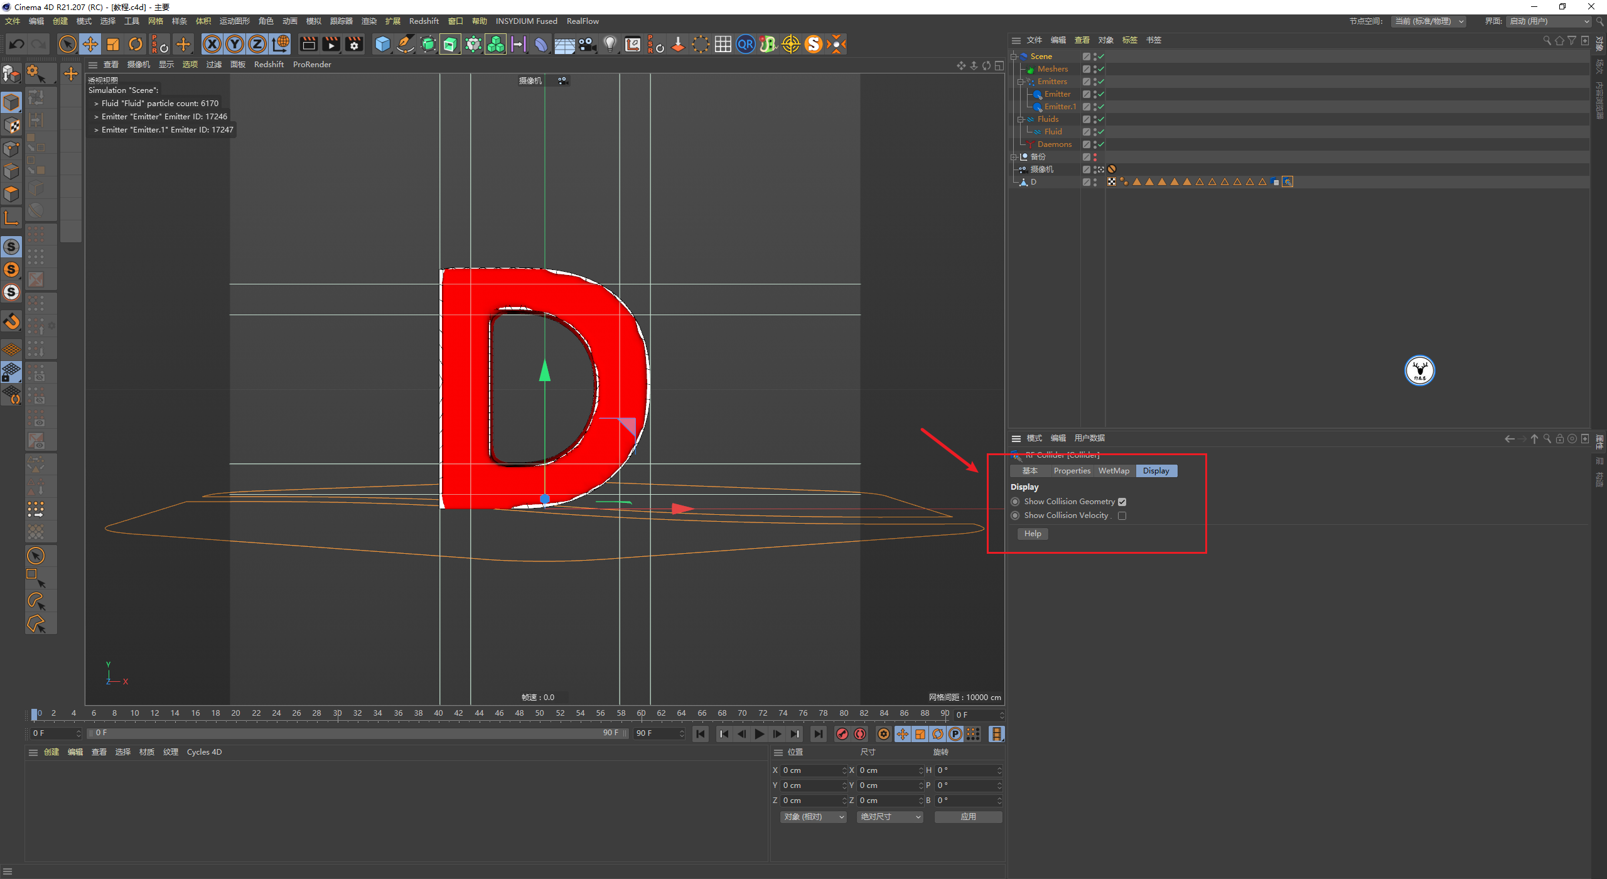Open the 绝对尺寸 size dropdown
This screenshot has width=1607, height=879.
pyautogui.click(x=889, y=817)
